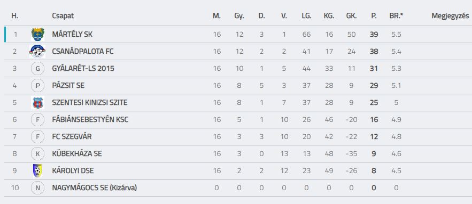The width and height of the screenshot is (472, 204).
Task: Click the Károlyi DSE yellow-blue crest
Action: pos(37,171)
